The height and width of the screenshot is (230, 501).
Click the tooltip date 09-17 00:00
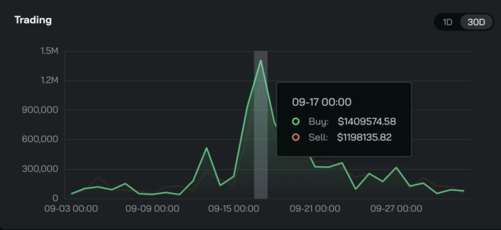pos(322,102)
